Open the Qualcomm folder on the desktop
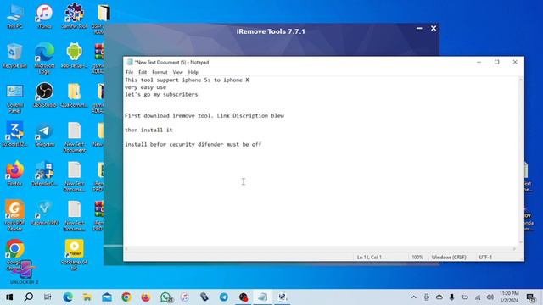The height and width of the screenshot is (305, 543). [x=74, y=96]
